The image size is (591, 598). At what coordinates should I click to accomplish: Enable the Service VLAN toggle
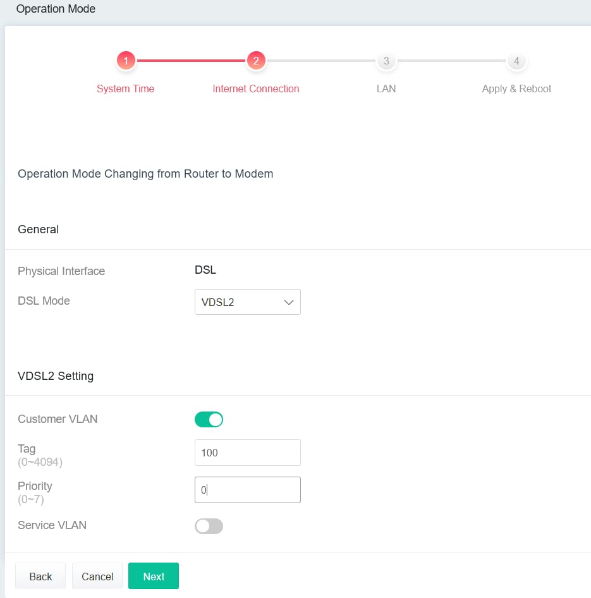click(x=209, y=526)
